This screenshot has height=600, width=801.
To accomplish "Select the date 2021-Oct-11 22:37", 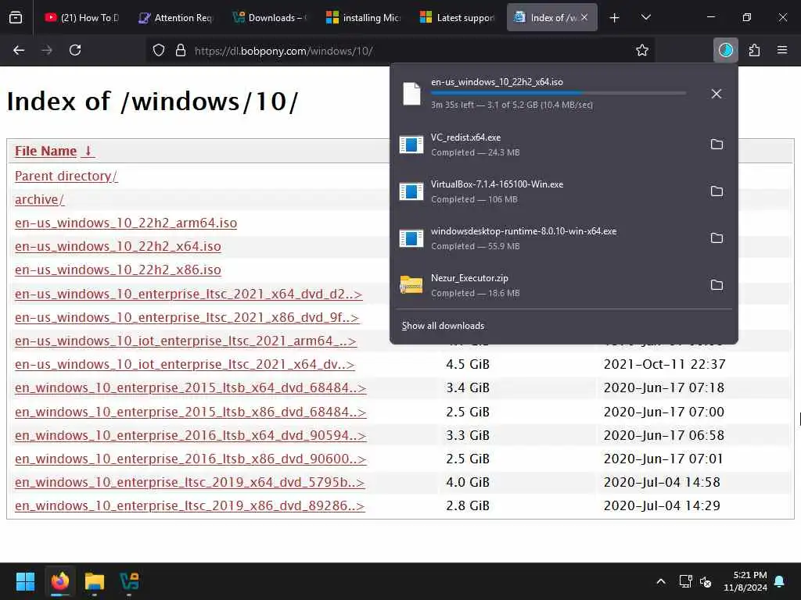I will (x=665, y=364).
